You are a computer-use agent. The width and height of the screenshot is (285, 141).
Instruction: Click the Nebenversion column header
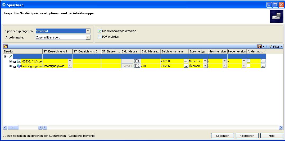click(237, 51)
